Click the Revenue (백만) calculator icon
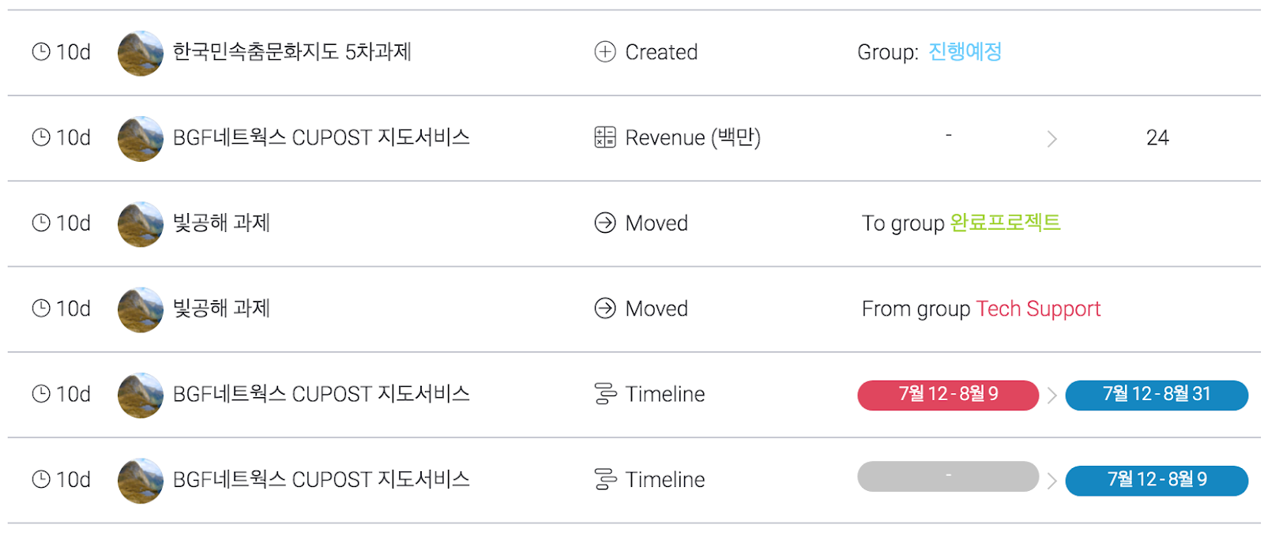The height and width of the screenshot is (536, 1264). click(605, 137)
